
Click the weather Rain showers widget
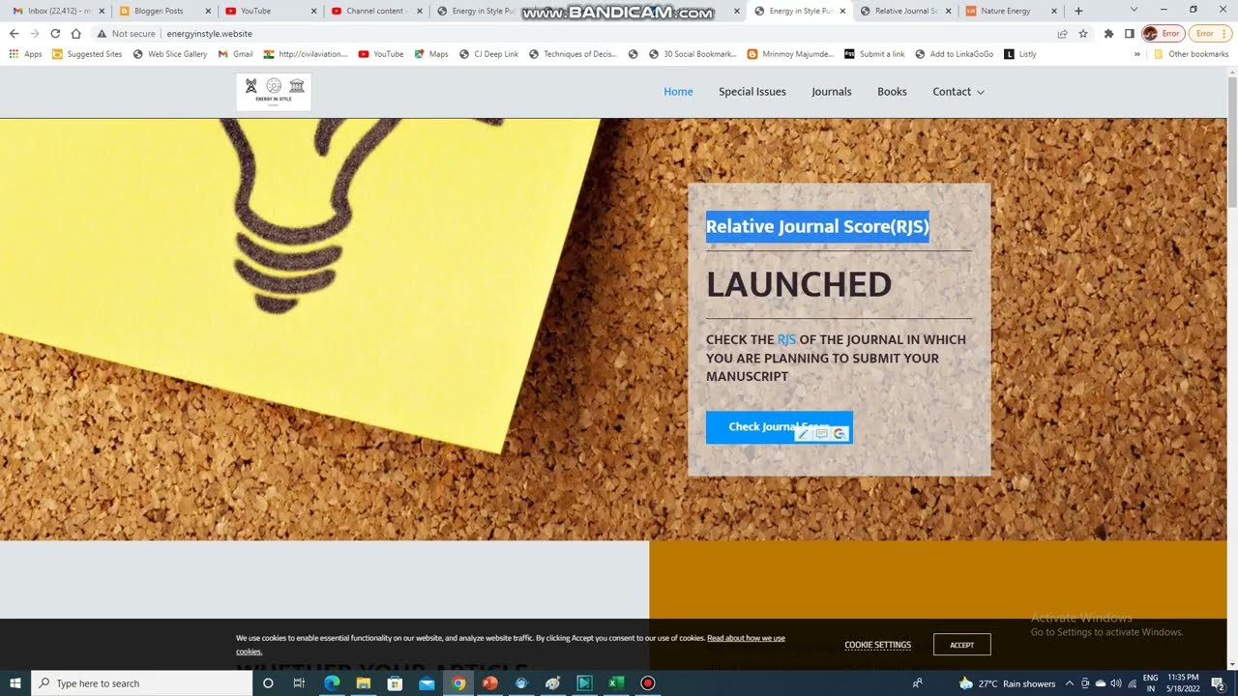coord(1007,683)
